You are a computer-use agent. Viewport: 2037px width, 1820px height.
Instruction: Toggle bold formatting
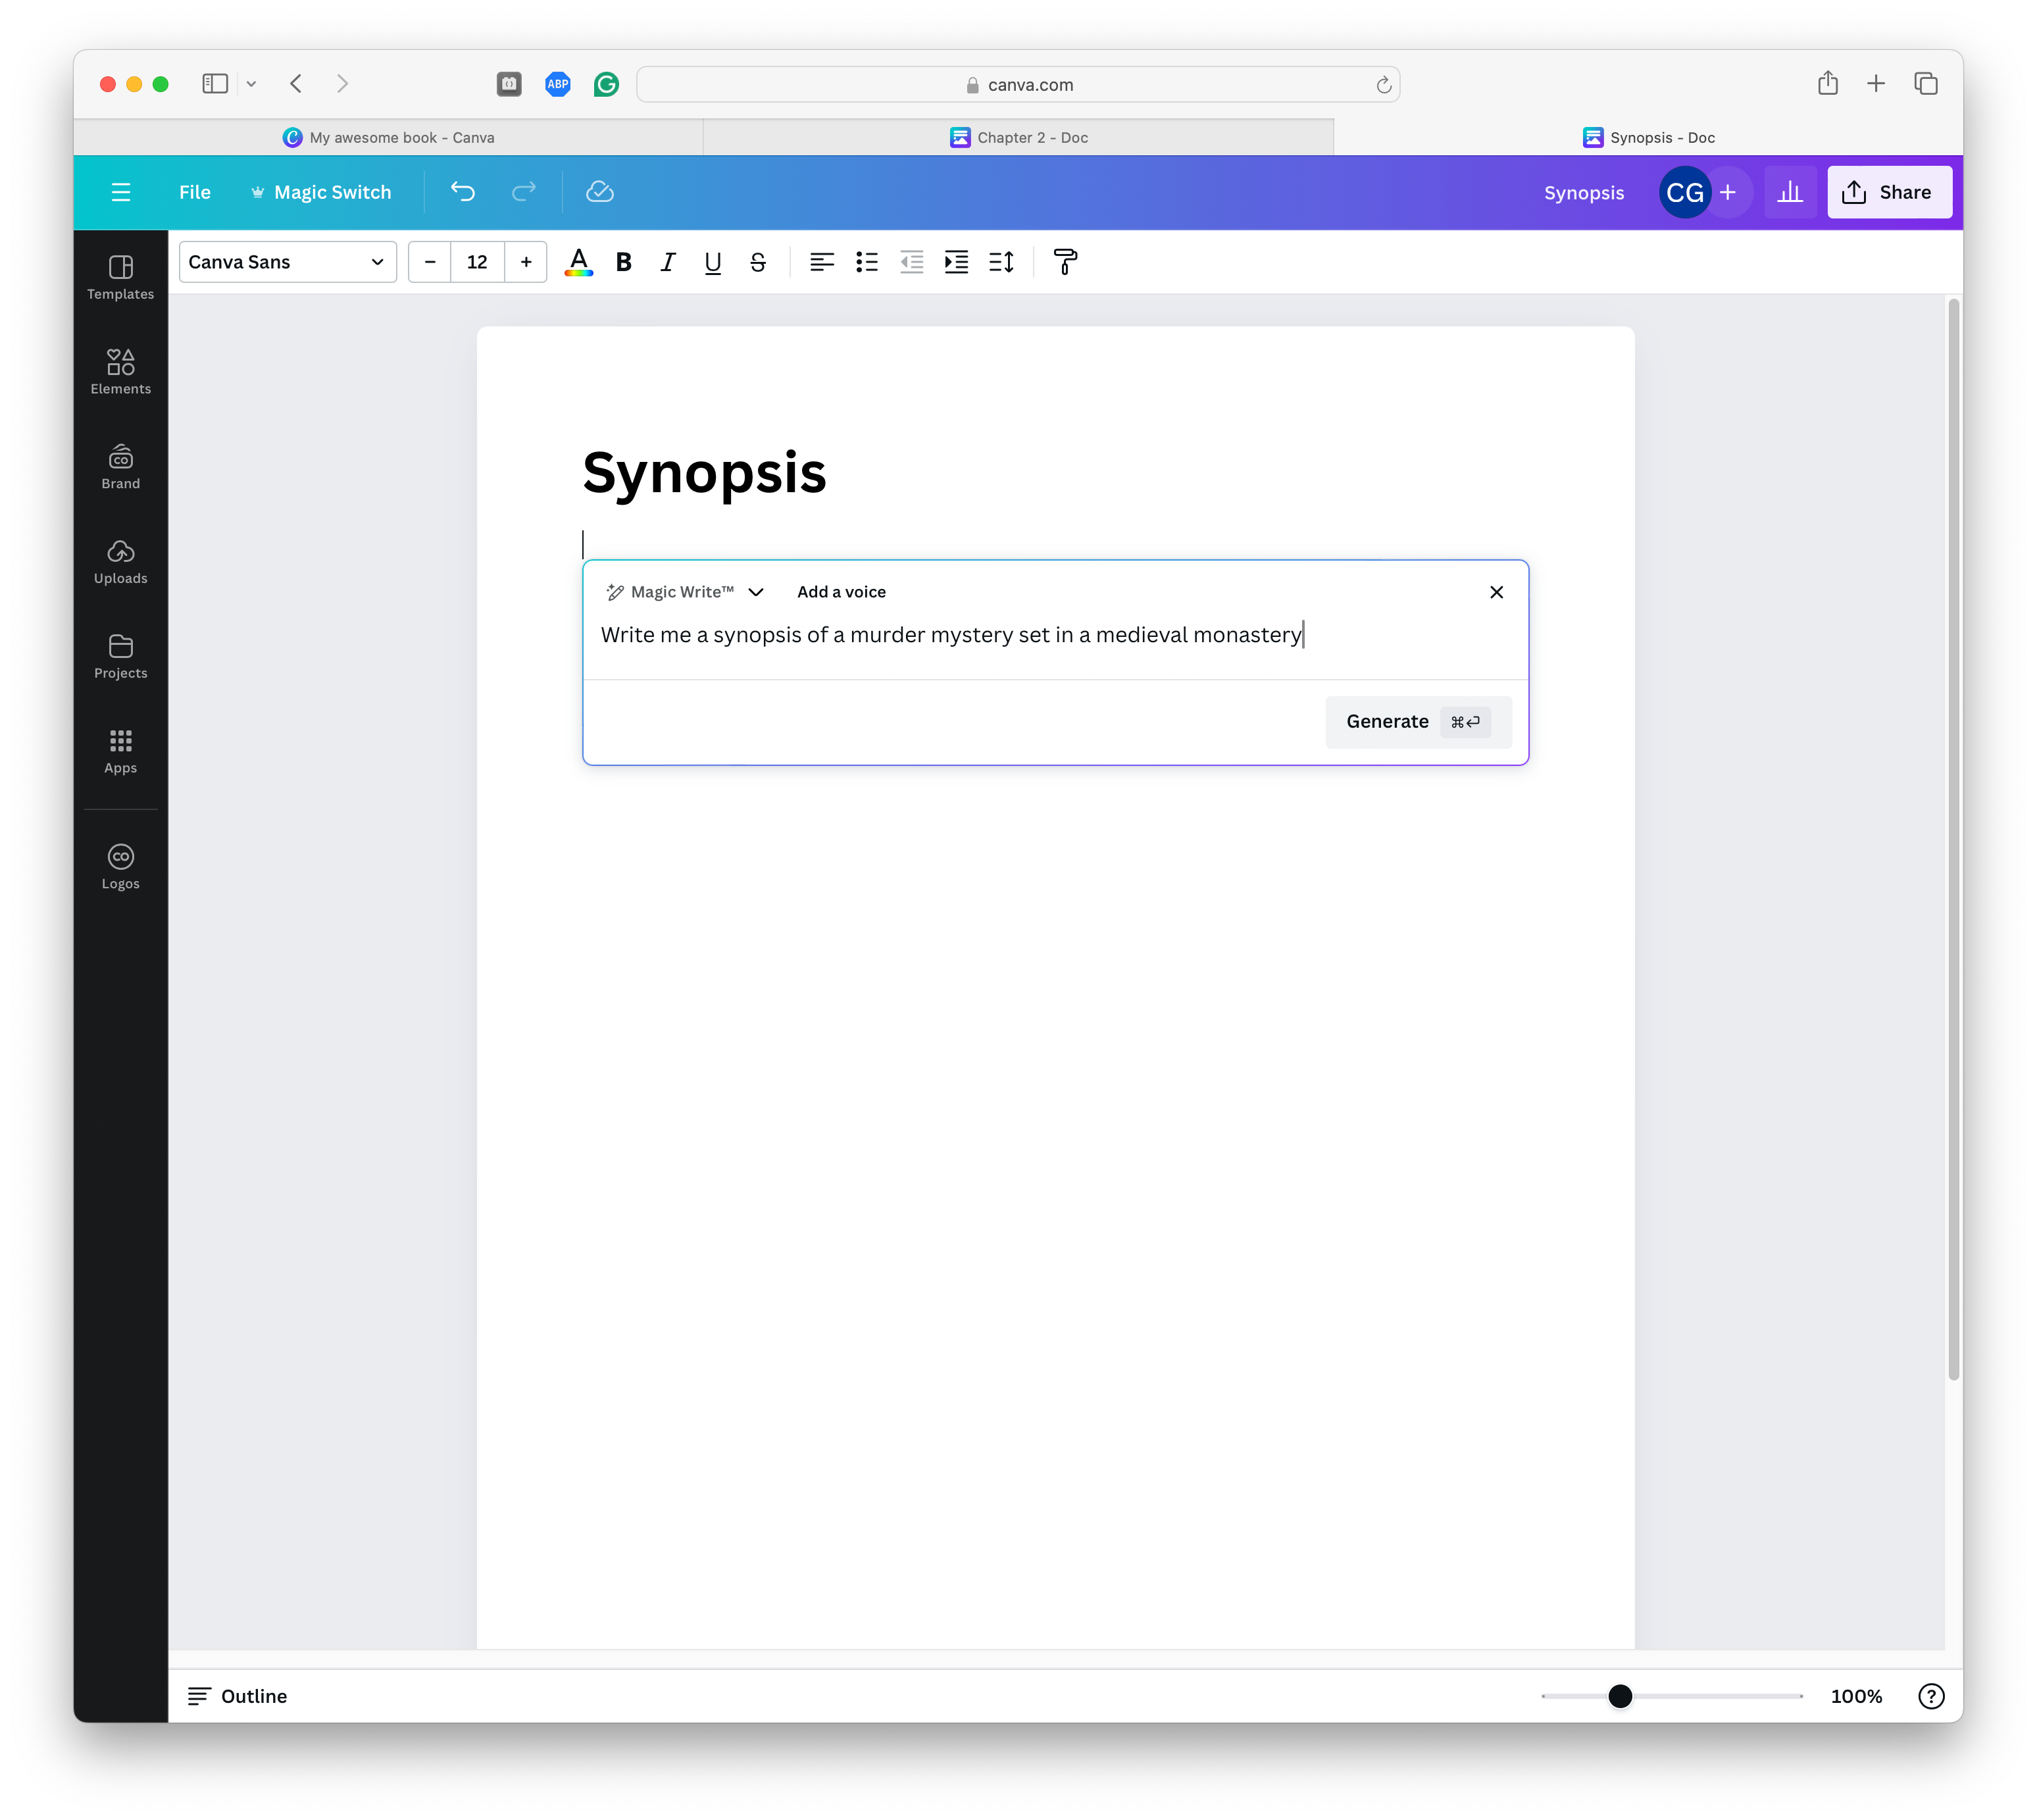click(x=624, y=262)
